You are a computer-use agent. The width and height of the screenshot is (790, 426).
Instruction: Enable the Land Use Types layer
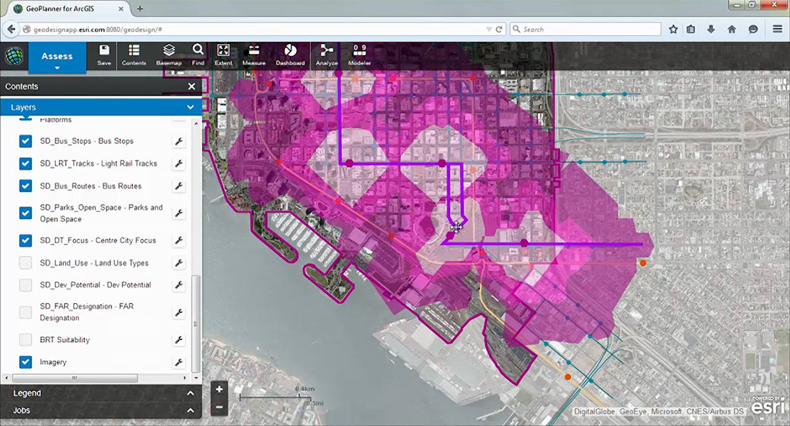point(26,263)
